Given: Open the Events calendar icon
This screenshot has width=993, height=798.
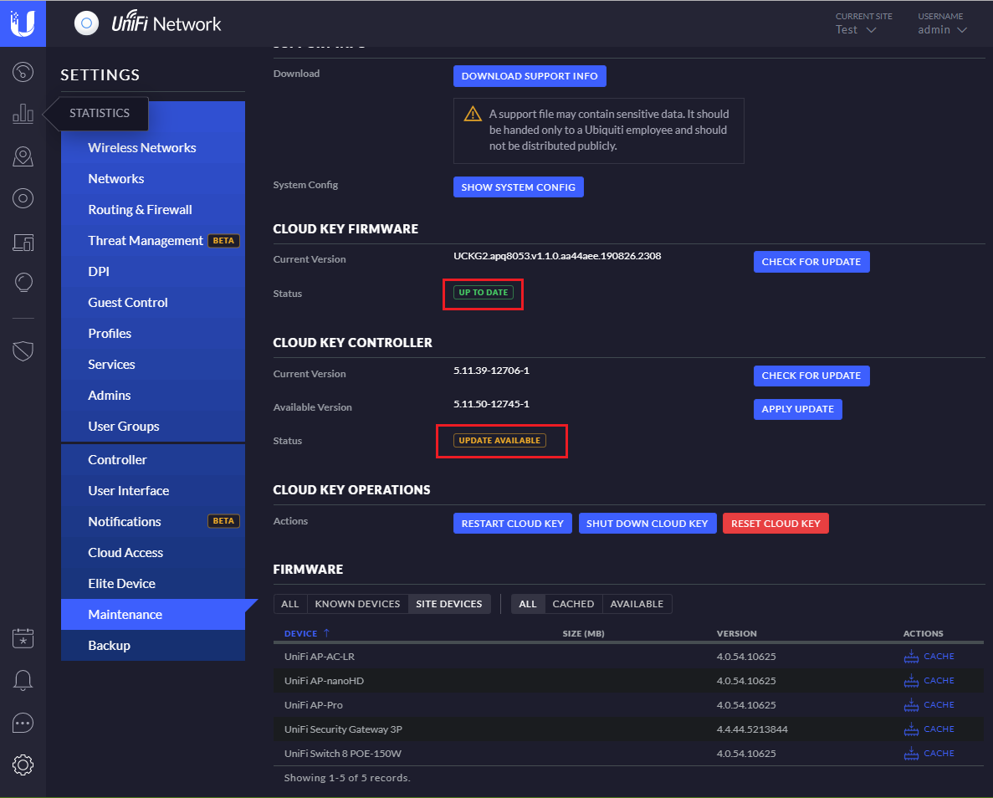Looking at the screenshot, I should [x=23, y=637].
